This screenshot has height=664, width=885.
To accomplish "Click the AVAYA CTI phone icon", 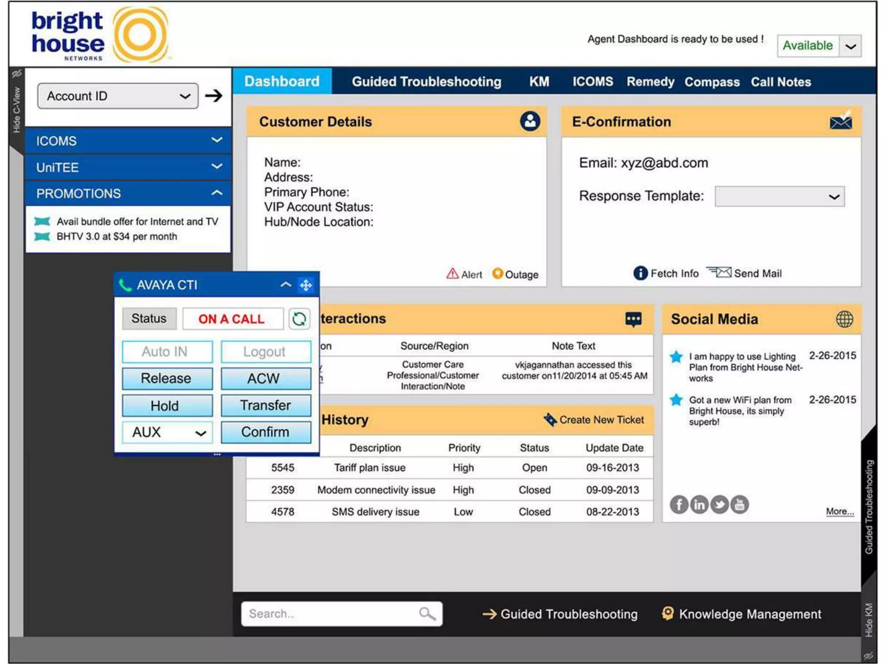I will point(125,285).
